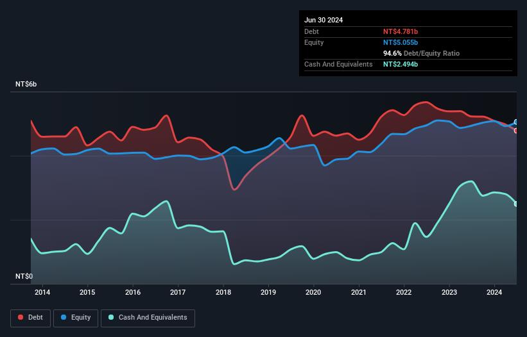Click the Equity row label in tooltip
This screenshot has width=527, height=337.
point(314,42)
